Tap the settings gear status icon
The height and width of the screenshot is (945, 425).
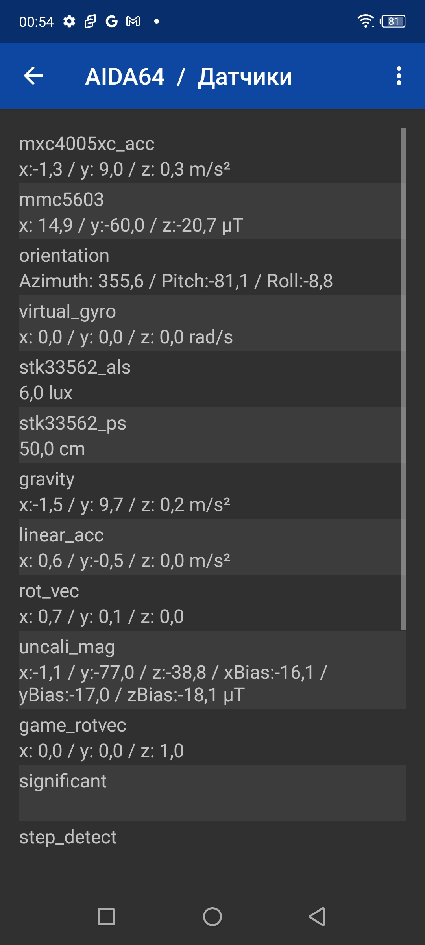[x=69, y=21]
